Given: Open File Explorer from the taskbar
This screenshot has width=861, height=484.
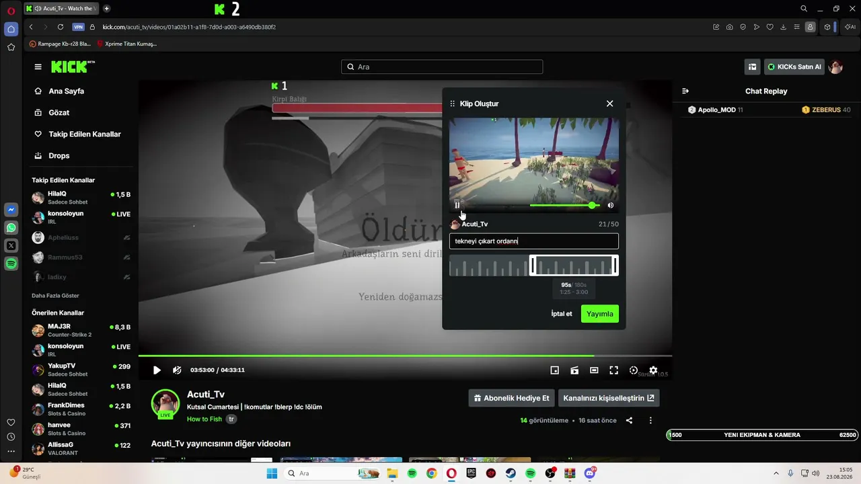Looking at the screenshot, I should click(x=391, y=473).
